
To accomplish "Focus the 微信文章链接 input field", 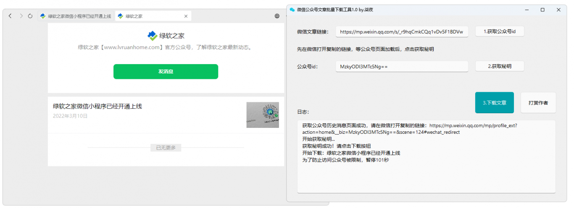I will coord(401,31).
